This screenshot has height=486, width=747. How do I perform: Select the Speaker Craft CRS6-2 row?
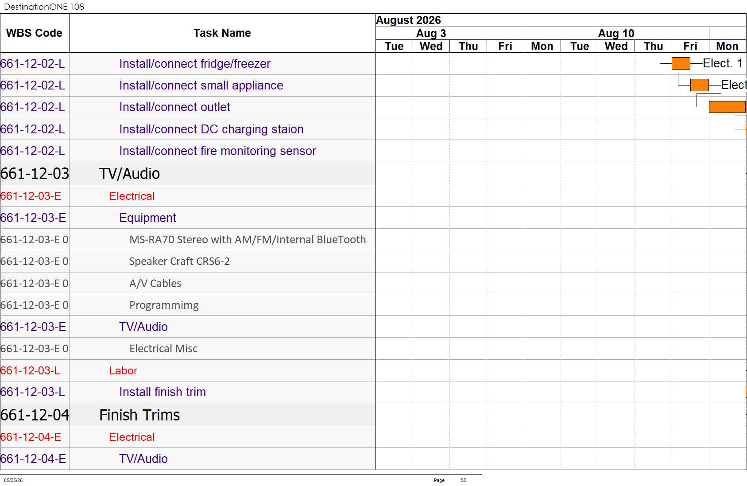pos(188,261)
